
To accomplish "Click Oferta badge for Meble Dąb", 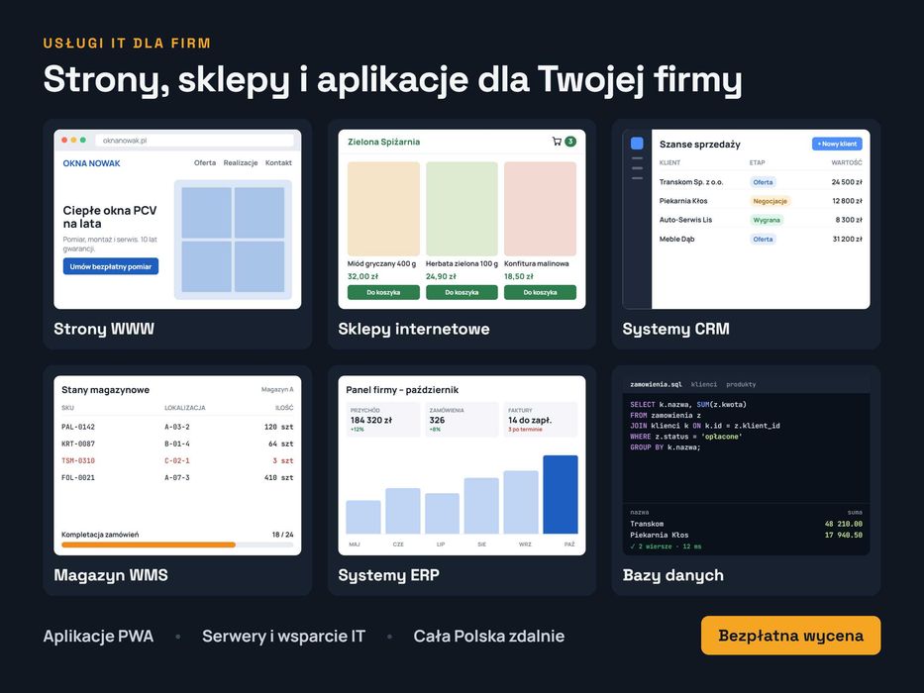I will (763, 239).
